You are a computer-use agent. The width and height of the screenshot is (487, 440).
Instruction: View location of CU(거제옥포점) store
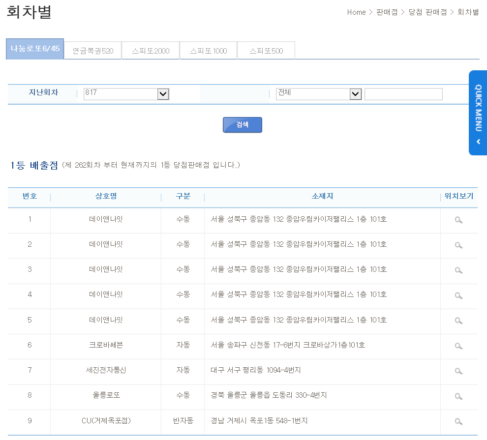point(458,421)
